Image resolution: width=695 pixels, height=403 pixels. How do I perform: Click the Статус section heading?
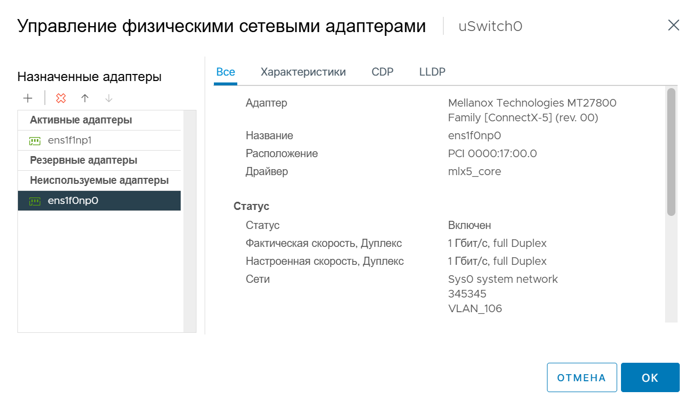pyautogui.click(x=251, y=207)
